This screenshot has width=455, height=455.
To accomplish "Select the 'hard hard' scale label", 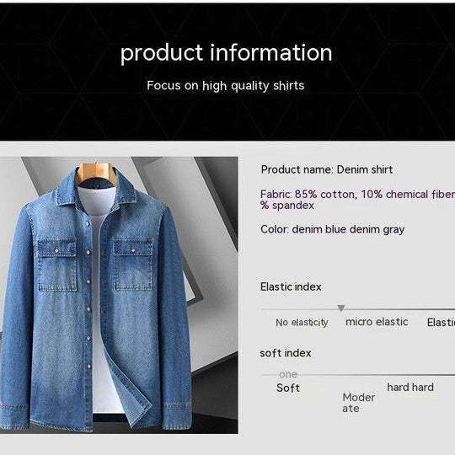I will tap(410, 387).
